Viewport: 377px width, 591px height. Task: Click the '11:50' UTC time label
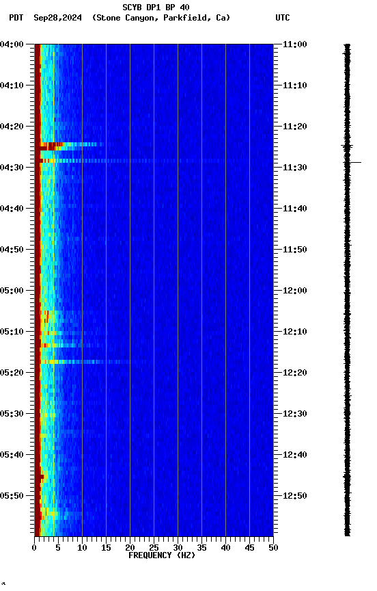click(295, 250)
